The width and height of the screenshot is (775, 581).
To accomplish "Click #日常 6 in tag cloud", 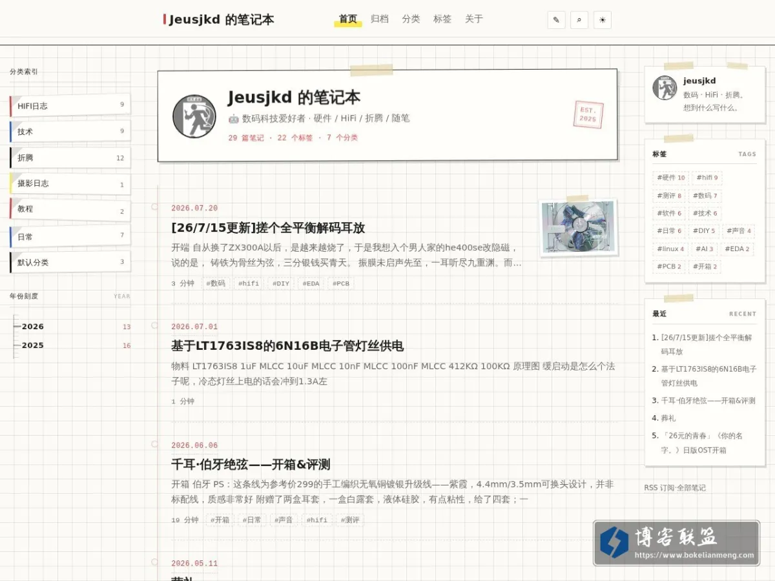I will click(669, 231).
